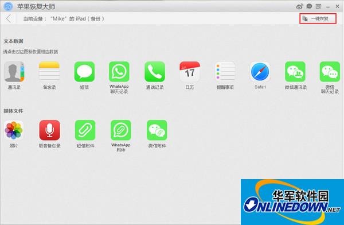This screenshot has width=344, height=225.
Task: Select the 语音备忘录 microphone icon
Action: pos(49,130)
